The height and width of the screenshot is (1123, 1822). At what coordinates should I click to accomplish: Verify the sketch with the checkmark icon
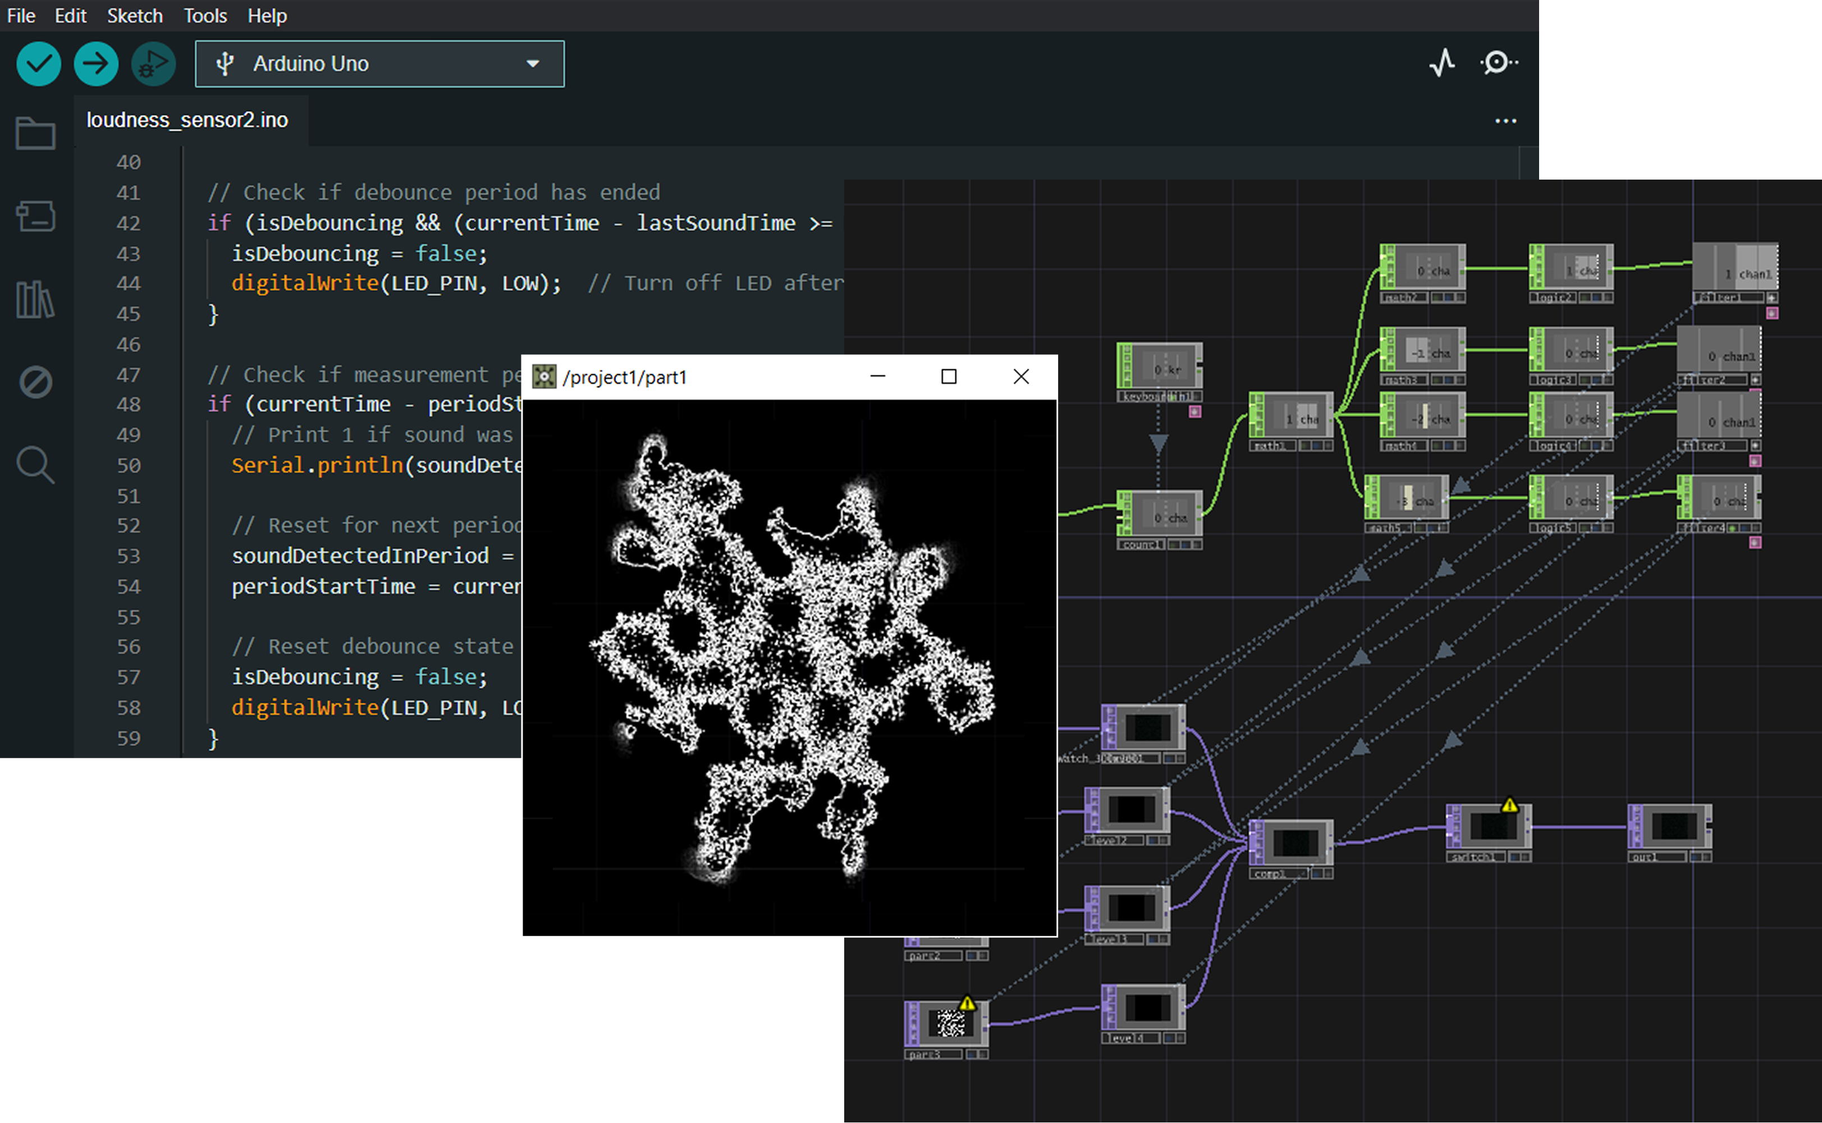[38, 64]
